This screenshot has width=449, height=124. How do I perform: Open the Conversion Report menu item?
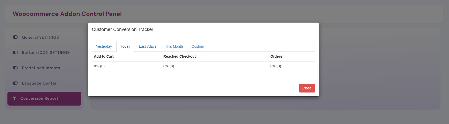[39, 98]
